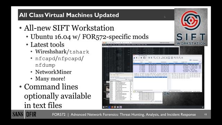Click the settings gear icon in the taskbar
Image resolution: width=222 pixels, height=125 pixels.
click(118, 107)
